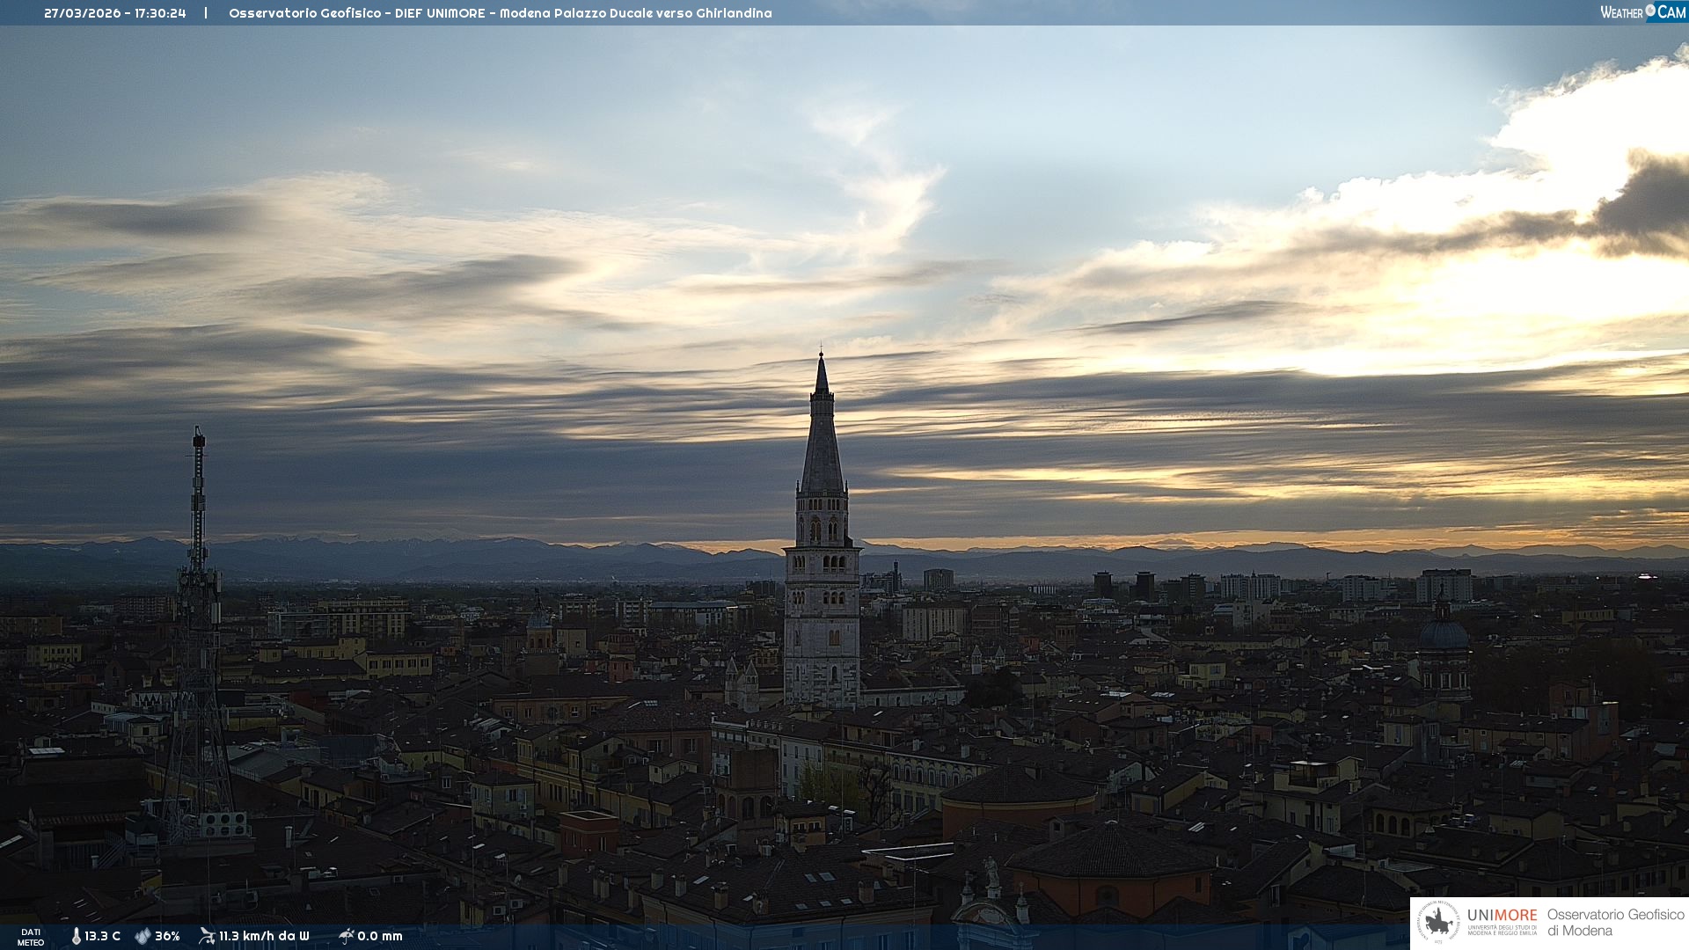
Task: Click the rain umbrella precipitation icon
Action: (346, 936)
